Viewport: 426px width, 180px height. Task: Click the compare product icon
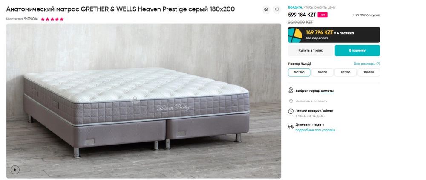pyautogui.click(x=266, y=9)
